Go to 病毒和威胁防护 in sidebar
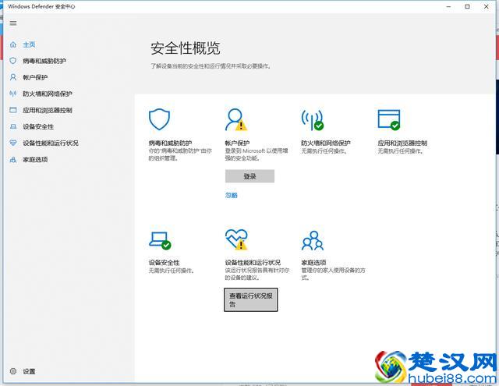The width and height of the screenshot is (499, 386). coord(44,61)
